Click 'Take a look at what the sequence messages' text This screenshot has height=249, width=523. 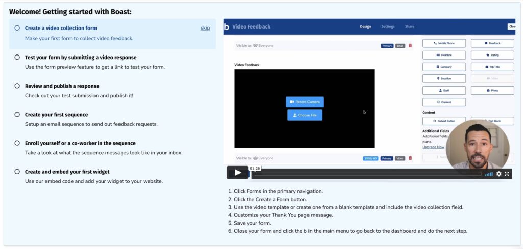pos(104,153)
